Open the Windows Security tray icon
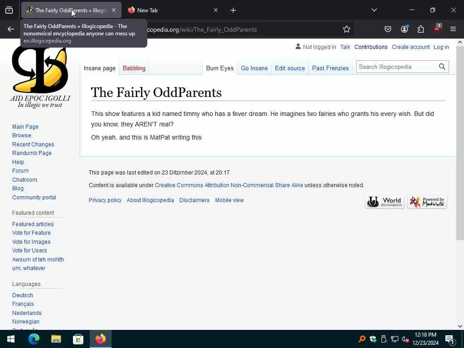Image resolution: width=464 pixels, height=348 pixels. [373, 339]
